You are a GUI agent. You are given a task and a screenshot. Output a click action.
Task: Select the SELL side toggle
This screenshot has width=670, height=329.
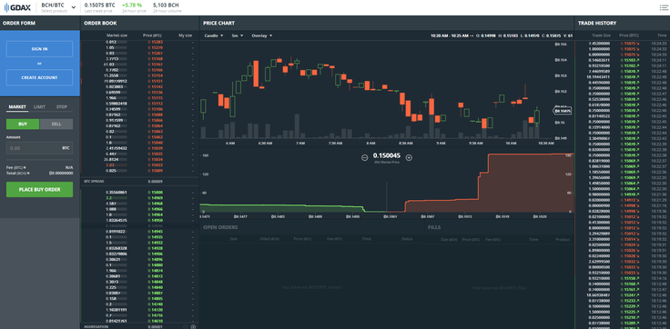56,124
